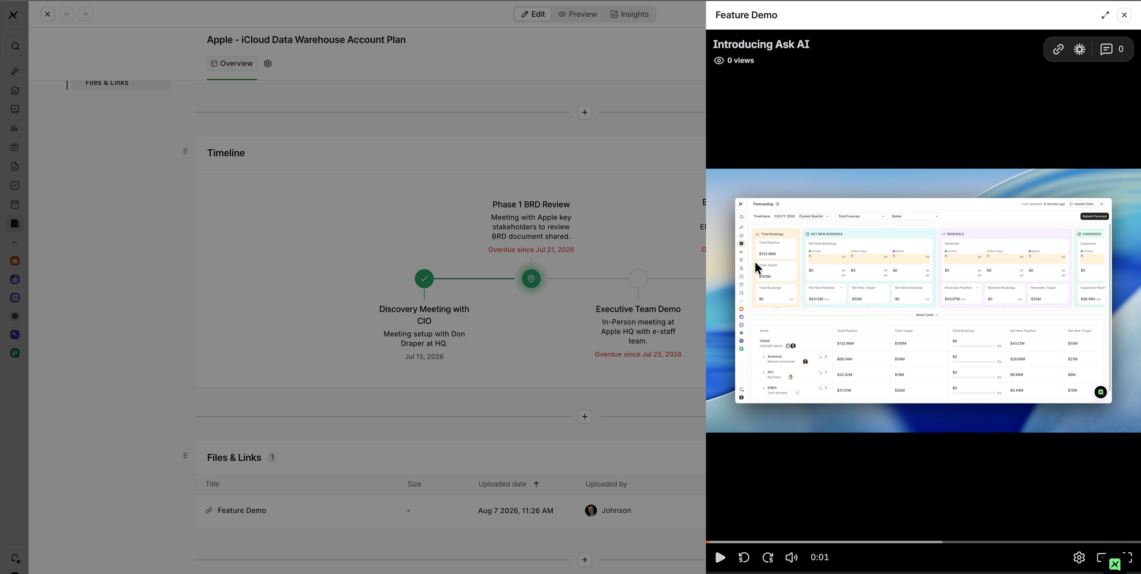Select the Overview tab

[232, 64]
